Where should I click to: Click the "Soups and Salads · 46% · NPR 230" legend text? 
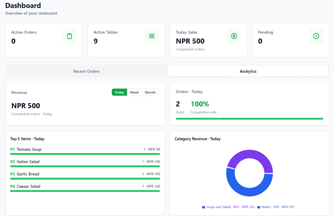(230, 207)
